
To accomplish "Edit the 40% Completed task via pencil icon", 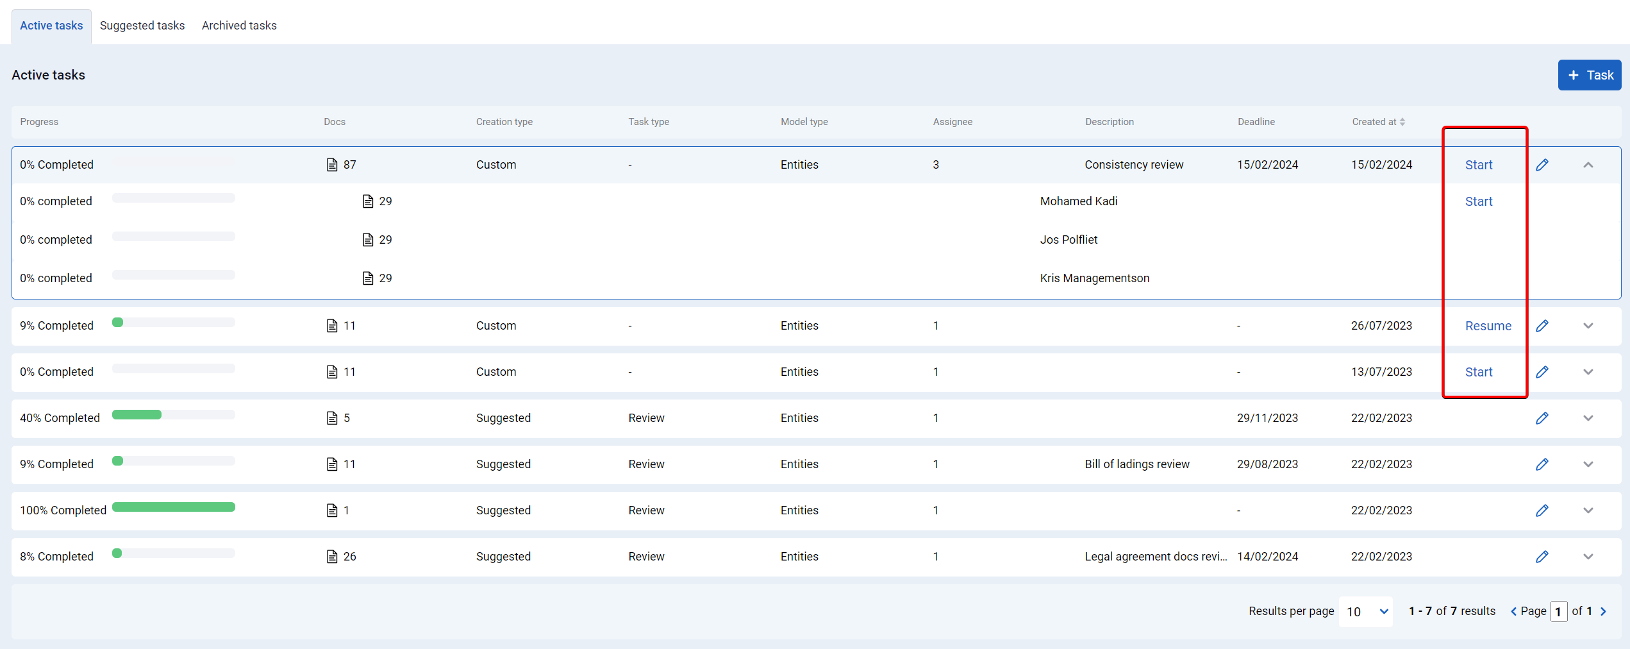I will click(1542, 418).
